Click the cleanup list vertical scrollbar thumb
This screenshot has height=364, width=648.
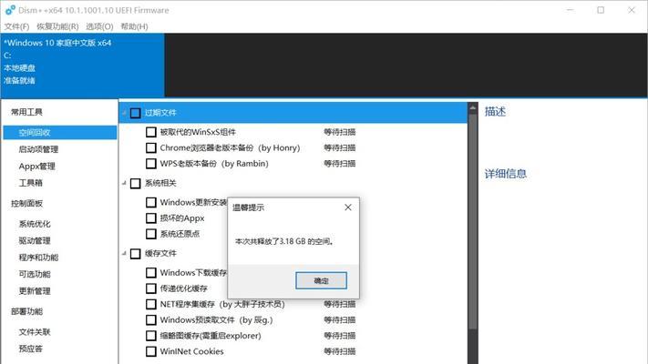click(473, 221)
